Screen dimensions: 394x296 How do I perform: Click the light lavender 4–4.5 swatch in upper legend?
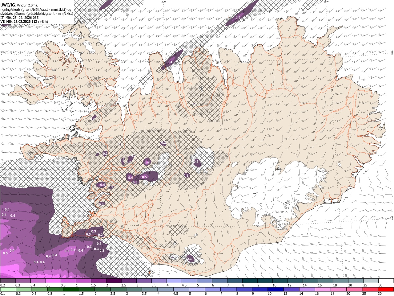pyautogui.click(x=174, y=281)
